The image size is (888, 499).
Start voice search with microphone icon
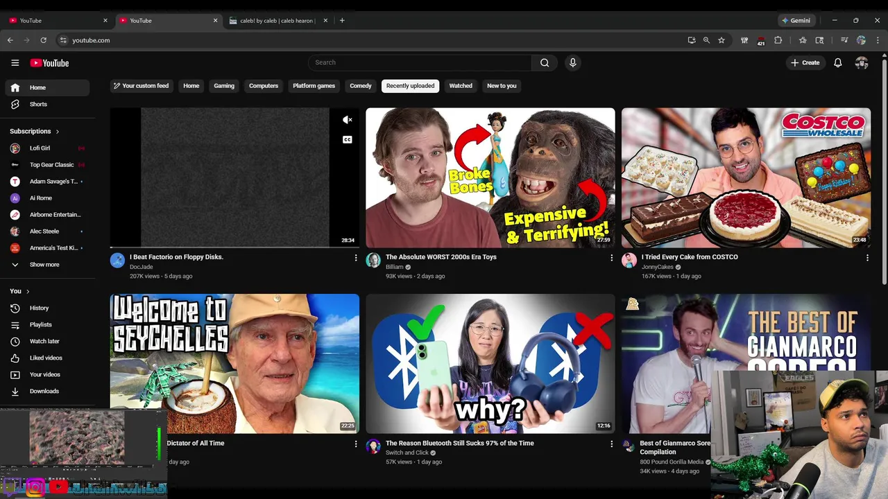tap(572, 62)
